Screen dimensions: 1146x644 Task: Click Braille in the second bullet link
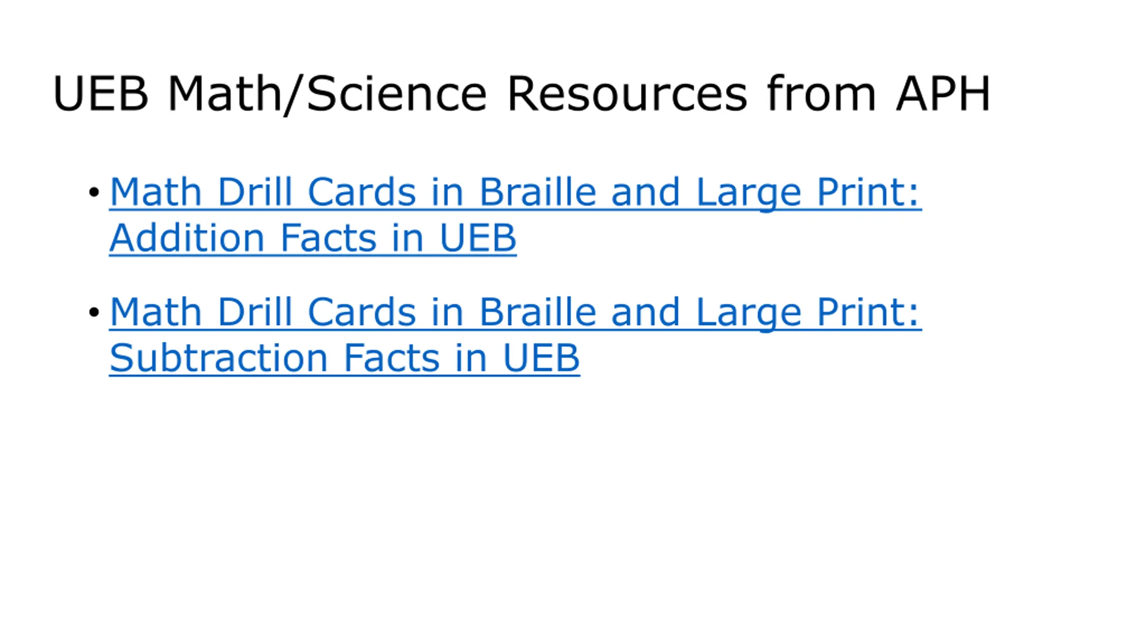[538, 312]
